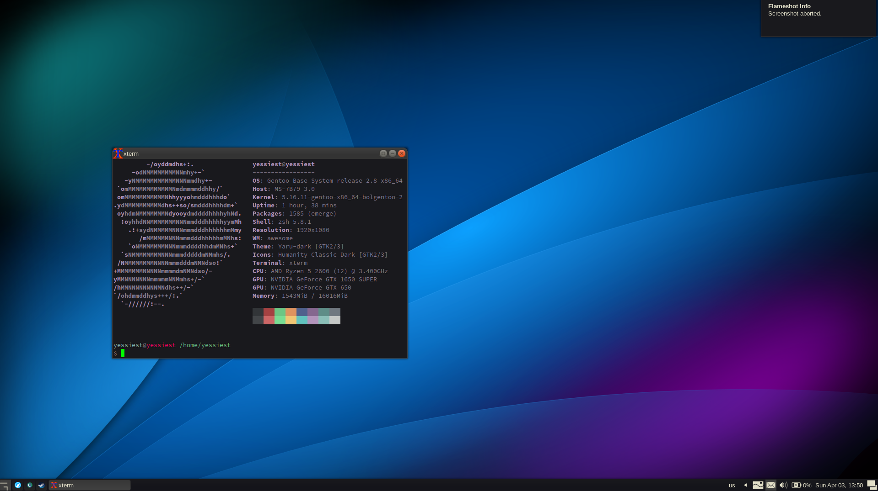Click the 'yessiest@yessiest' header text
Image resolution: width=878 pixels, height=491 pixels.
[x=284, y=164]
